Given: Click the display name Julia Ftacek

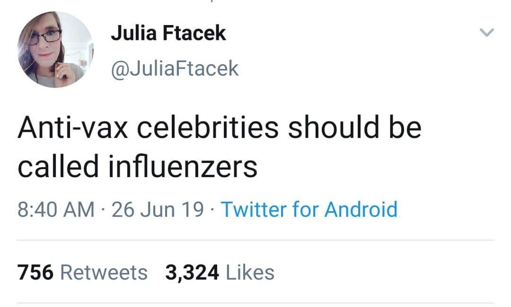Looking at the screenshot, I should (x=168, y=34).
